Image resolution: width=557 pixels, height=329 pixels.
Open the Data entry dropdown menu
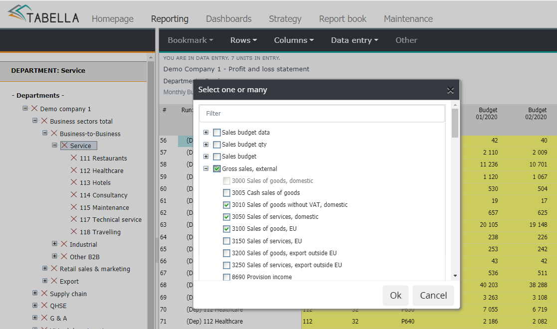tap(355, 40)
